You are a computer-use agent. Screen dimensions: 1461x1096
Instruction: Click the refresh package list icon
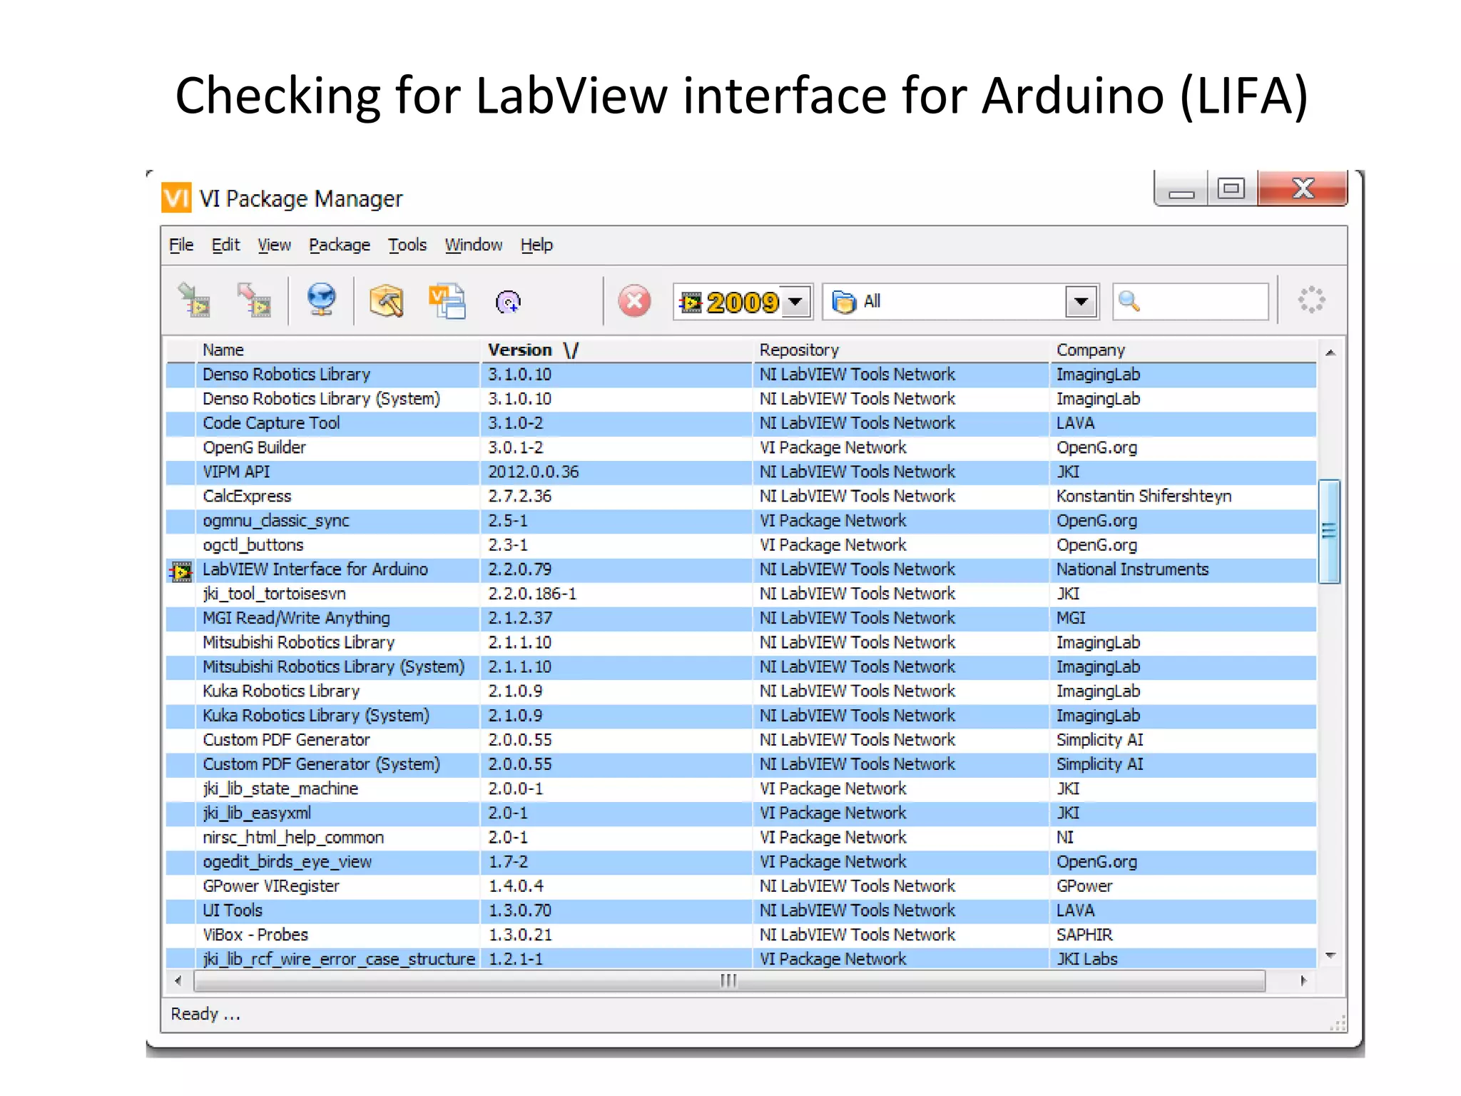[x=508, y=302]
